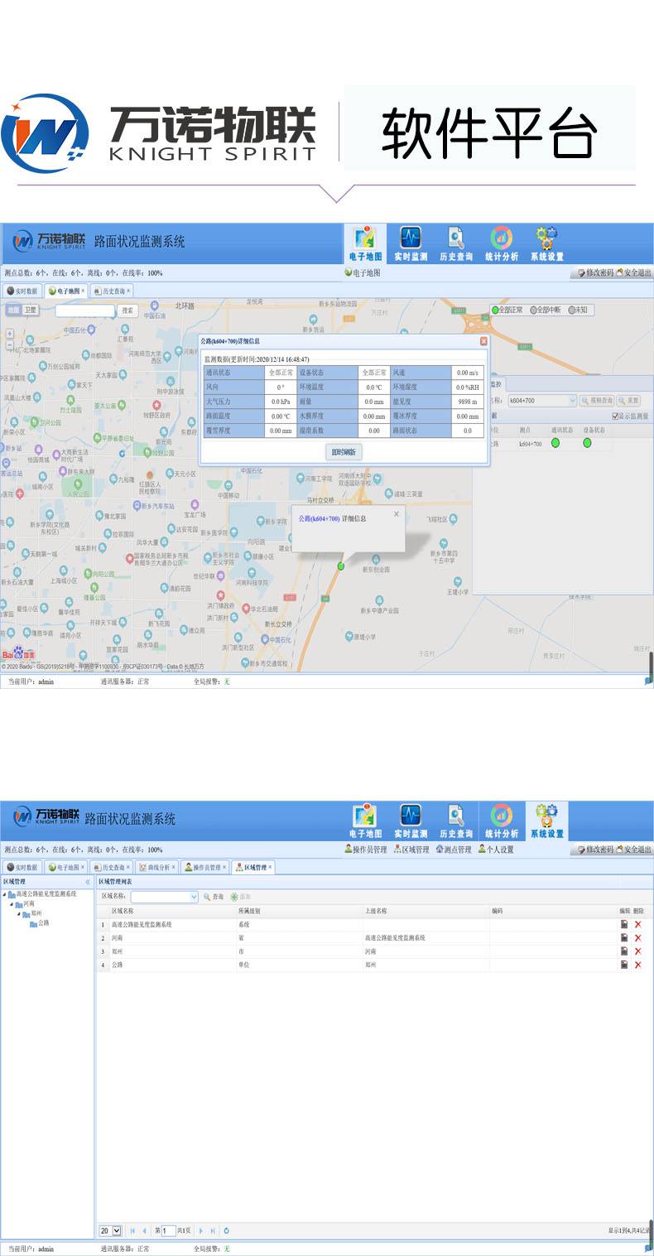Click the green station marker on map
Image resolution: width=654 pixels, height=1256 pixels.
click(341, 566)
